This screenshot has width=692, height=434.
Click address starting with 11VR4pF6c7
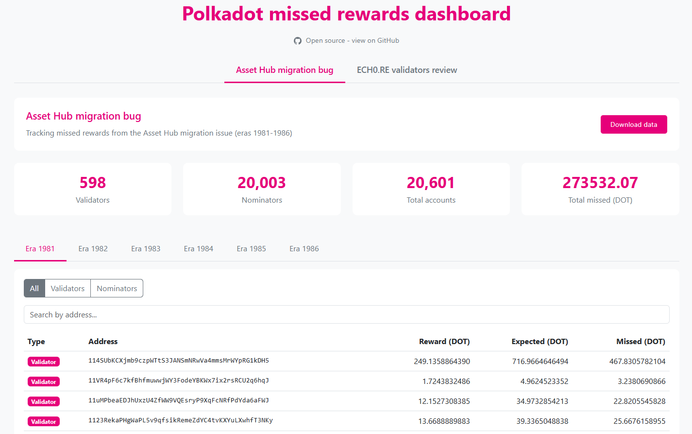click(179, 381)
